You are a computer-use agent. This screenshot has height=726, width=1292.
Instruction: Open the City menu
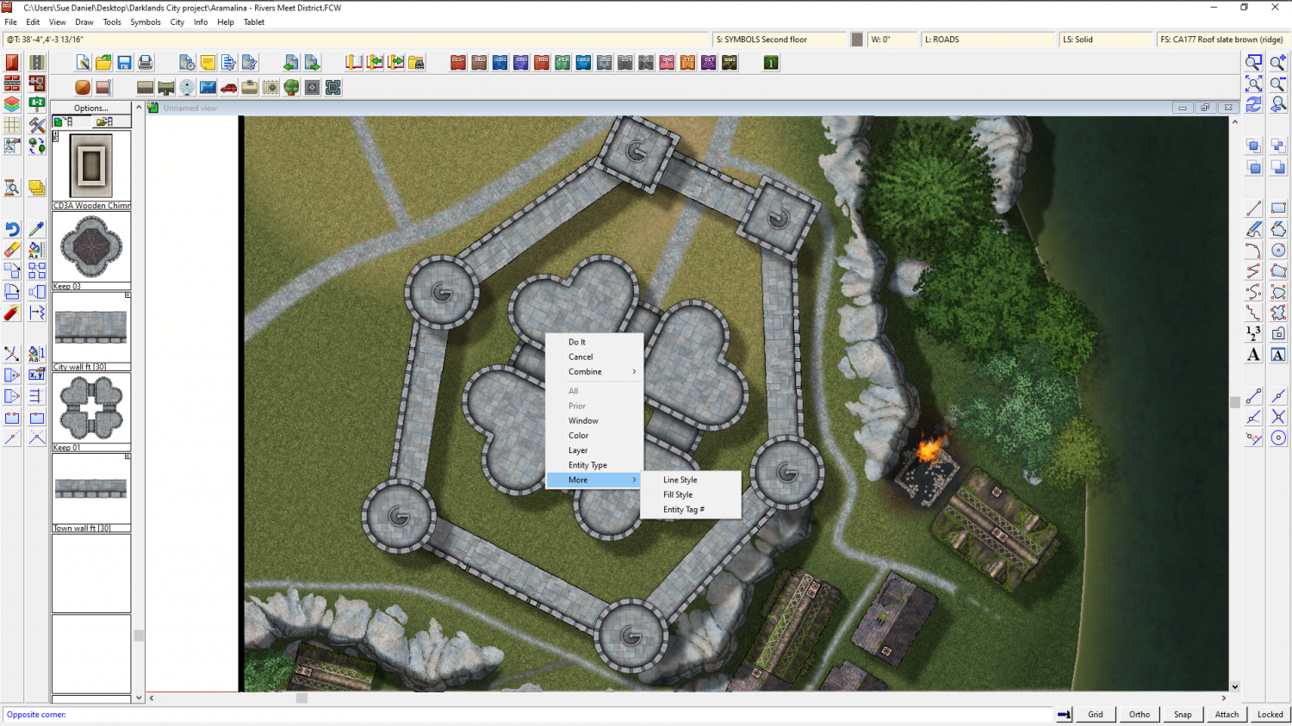point(177,22)
